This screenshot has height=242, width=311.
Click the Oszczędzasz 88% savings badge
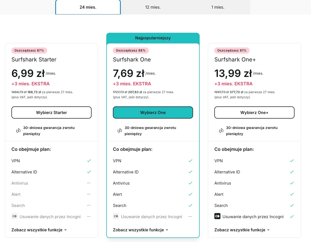pyautogui.click(x=131, y=51)
